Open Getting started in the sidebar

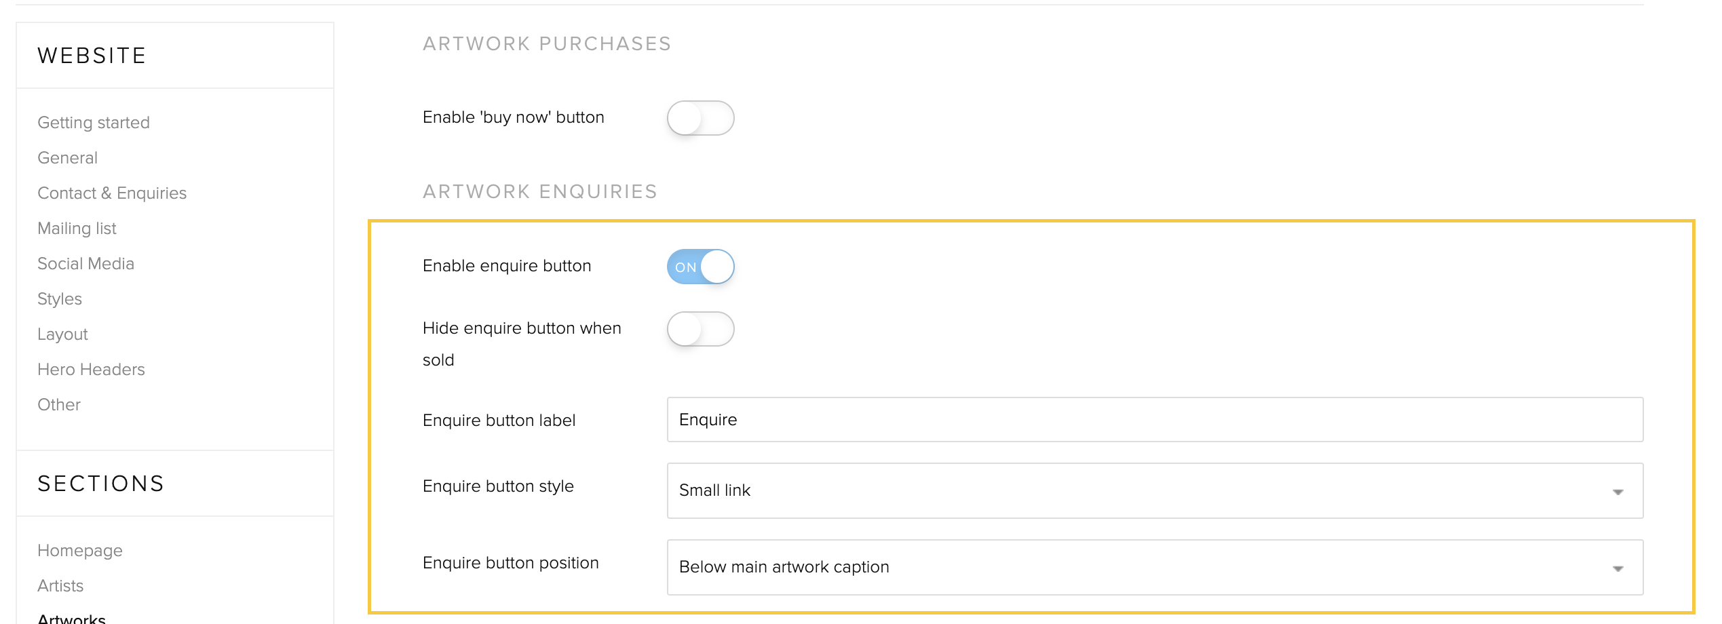click(94, 123)
